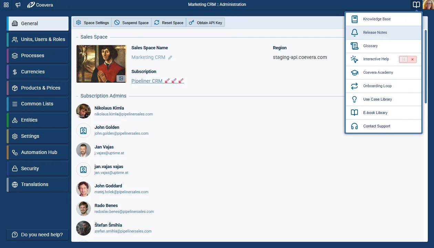Click the Coevera logo
434x248 pixels.
point(40,5)
